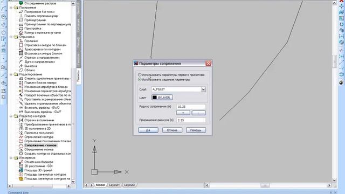Click the Отмена button

(x=172, y=130)
